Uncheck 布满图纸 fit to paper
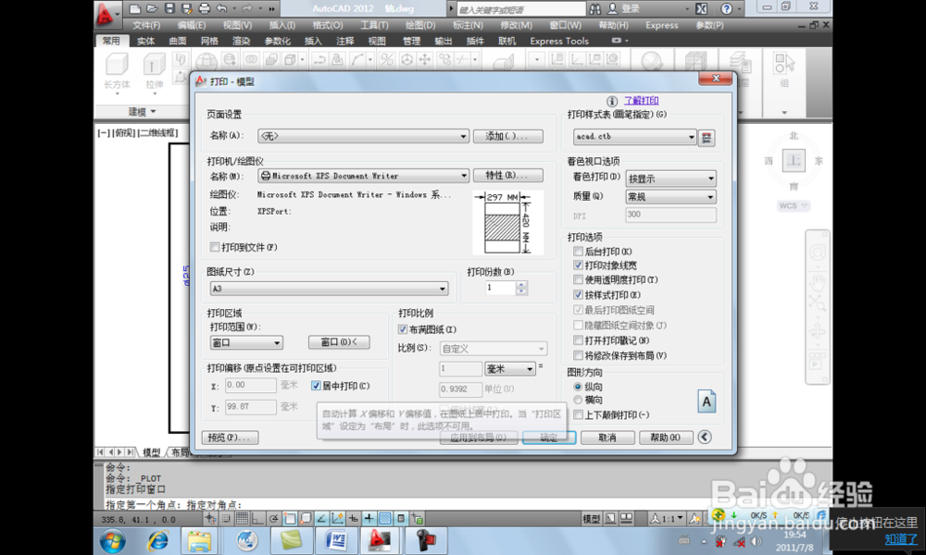Viewport: 926px width, 555px height. [403, 329]
